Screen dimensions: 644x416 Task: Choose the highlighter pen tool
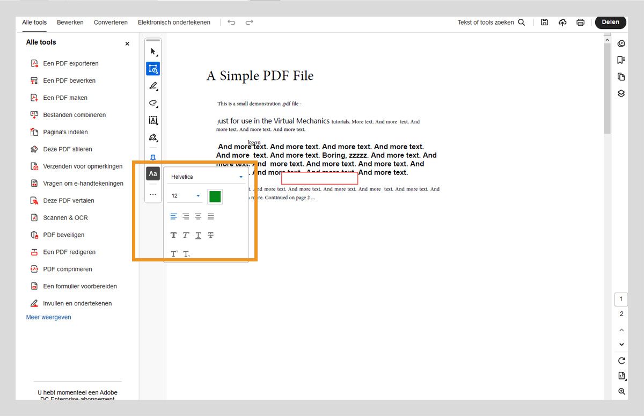[x=153, y=86]
